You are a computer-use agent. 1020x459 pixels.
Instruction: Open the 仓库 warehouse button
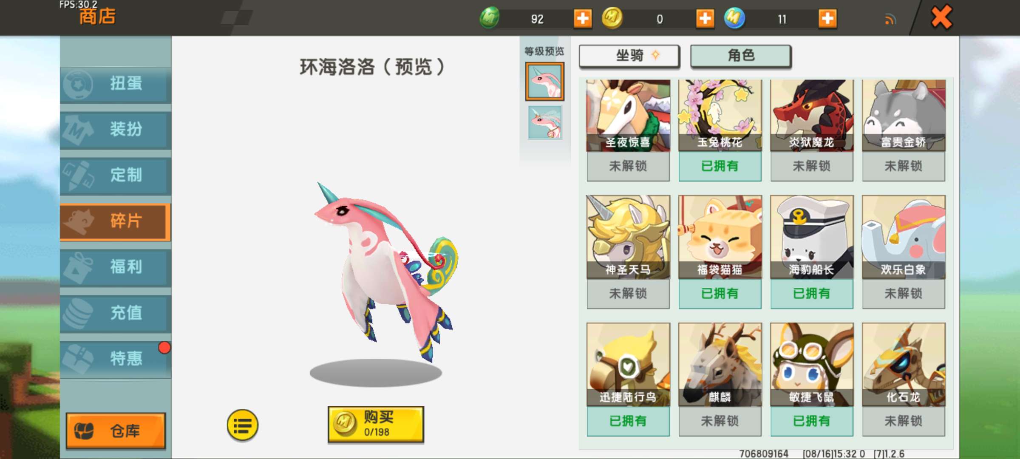[x=116, y=431]
